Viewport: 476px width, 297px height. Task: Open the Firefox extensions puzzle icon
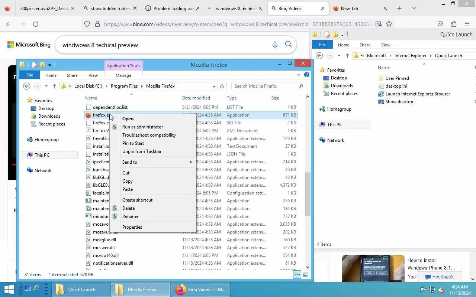(454, 24)
